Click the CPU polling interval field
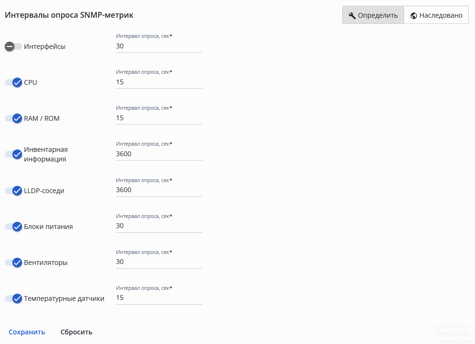 pyautogui.click(x=159, y=82)
